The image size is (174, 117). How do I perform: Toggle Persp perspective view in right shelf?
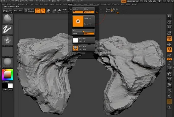pos(169,39)
